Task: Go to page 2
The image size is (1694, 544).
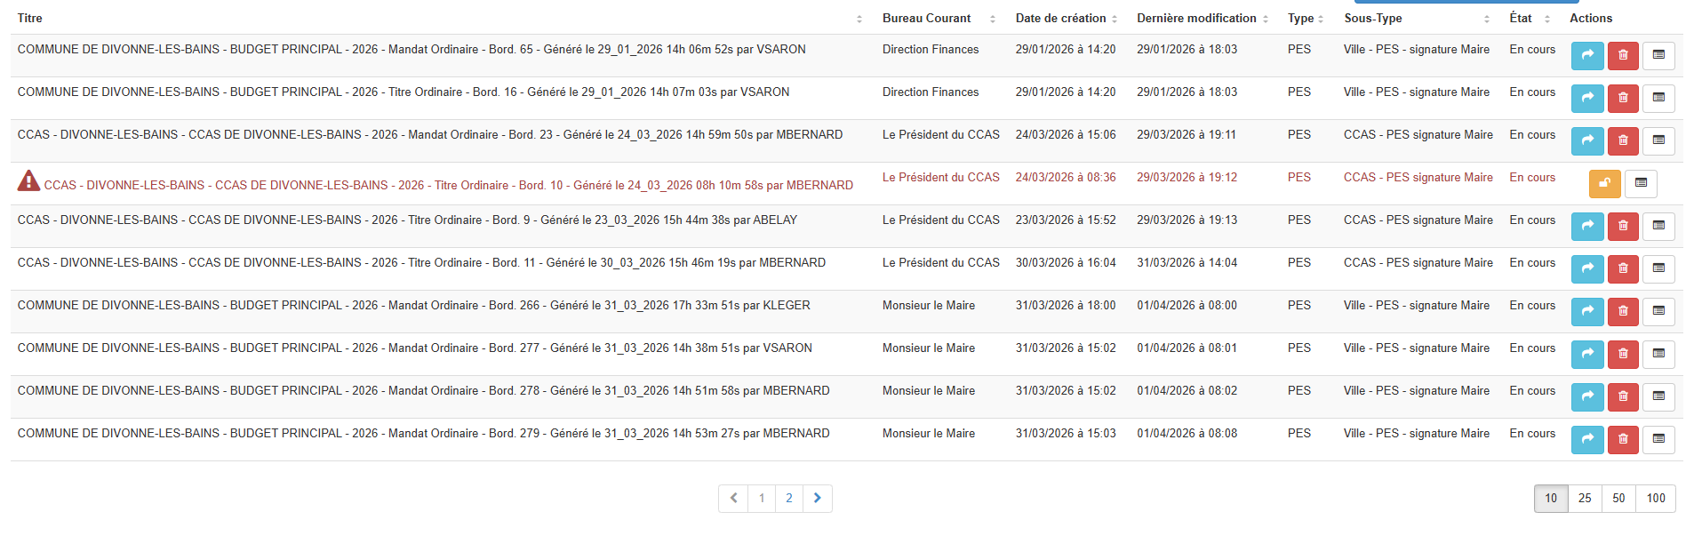Action: pos(789,499)
